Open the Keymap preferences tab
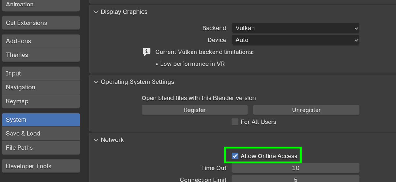The height and width of the screenshot is (182, 396). pyautogui.click(x=41, y=101)
